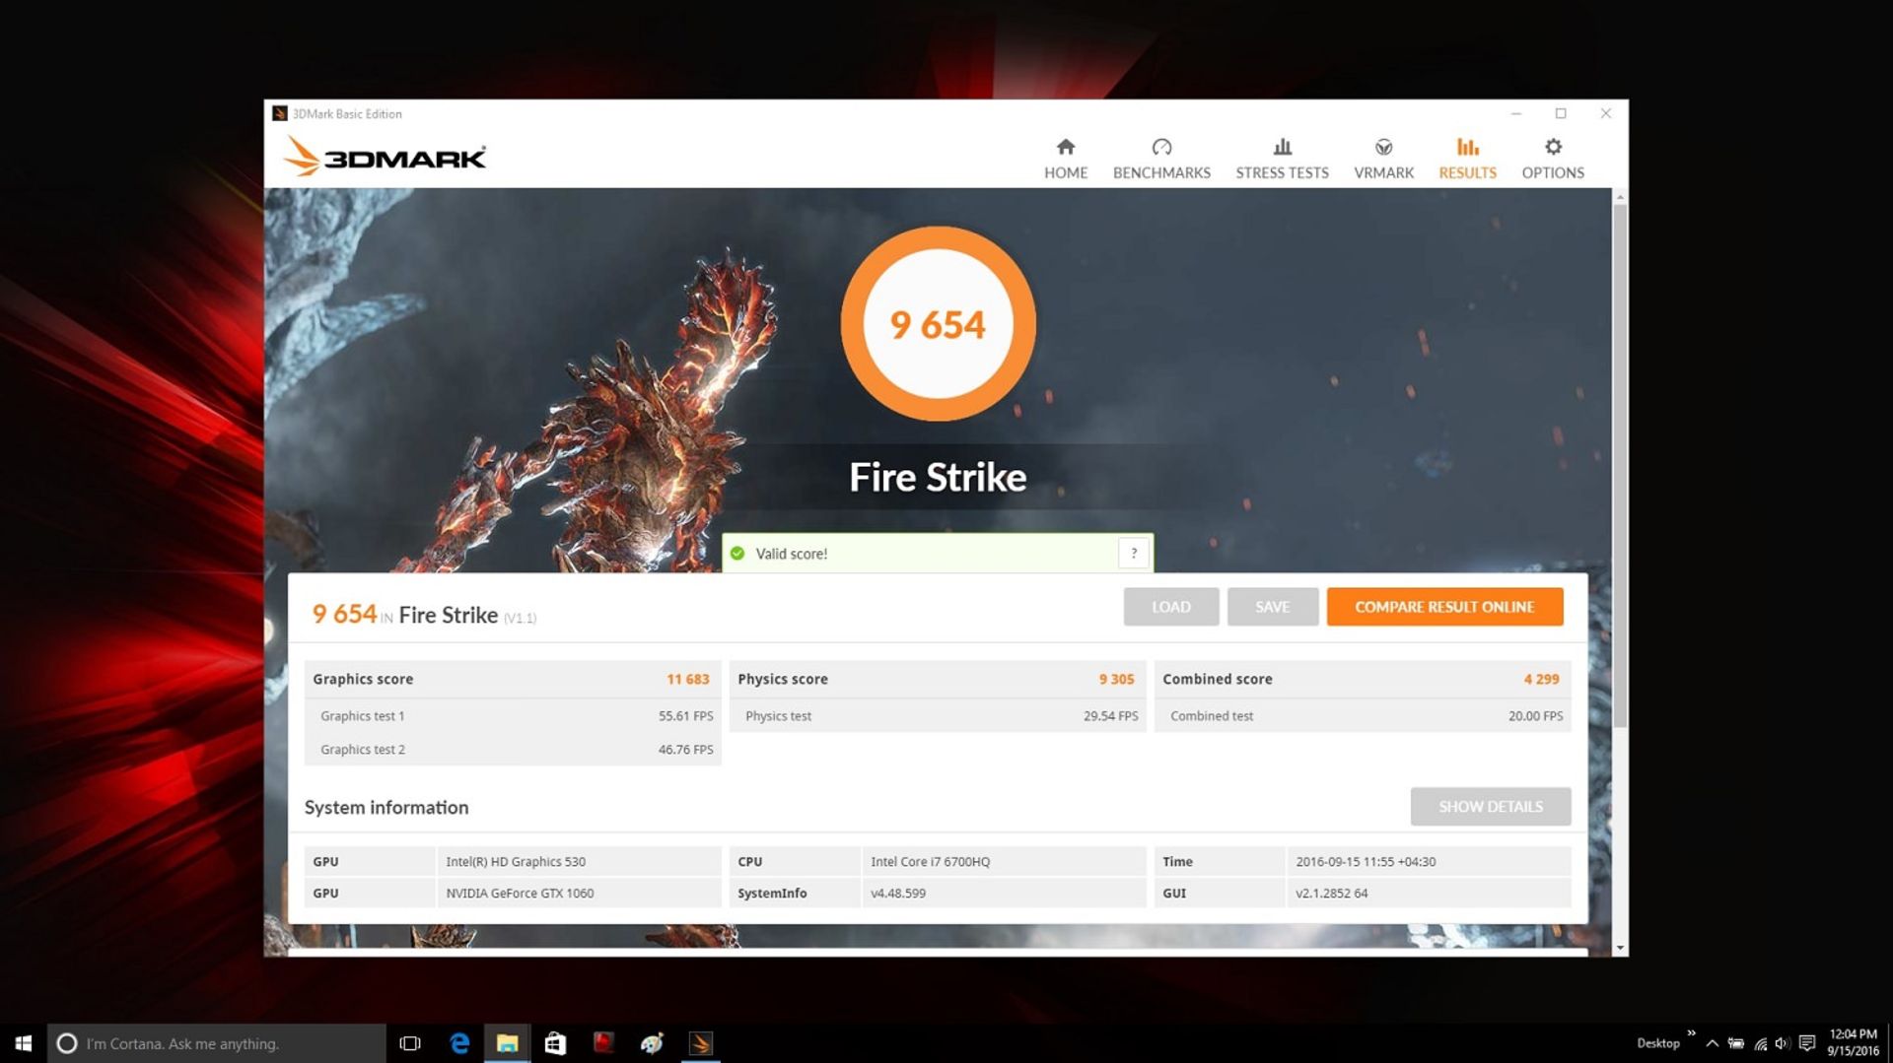This screenshot has height=1063, width=1893.
Task: Click Compare Result Online button
Action: click(x=1444, y=607)
